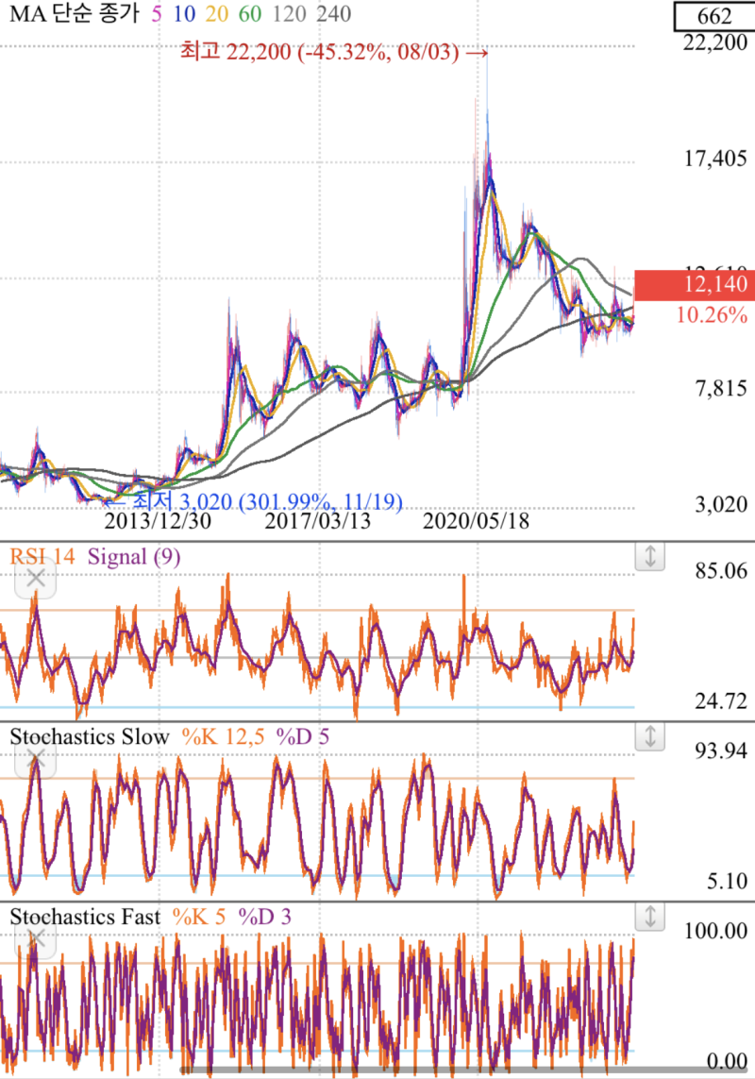Select the 60-period moving average label
Viewport: 755px width, 1079px height.
click(x=250, y=14)
